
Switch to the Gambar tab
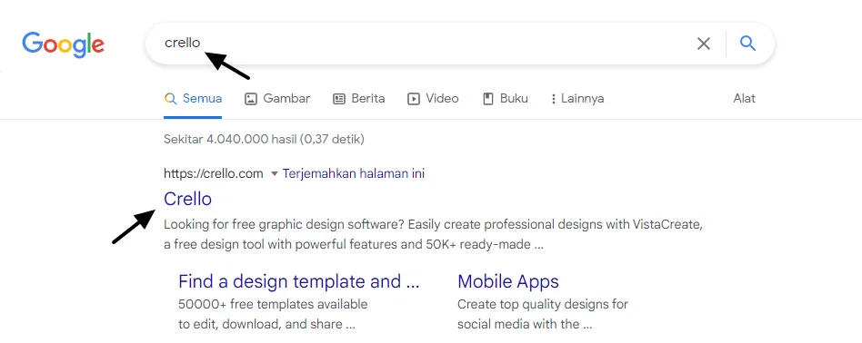277,99
